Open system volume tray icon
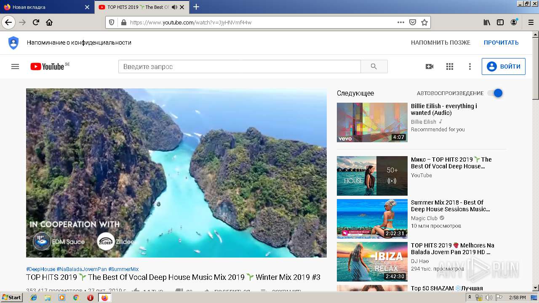The image size is (539, 303). point(489,298)
